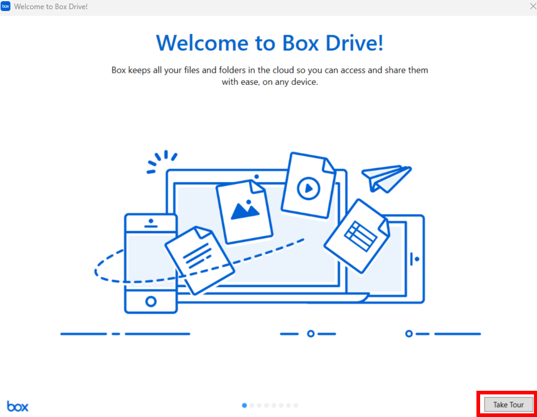This screenshot has width=537, height=417.
Task: Click the second pagination dot
Action: [251, 405]
